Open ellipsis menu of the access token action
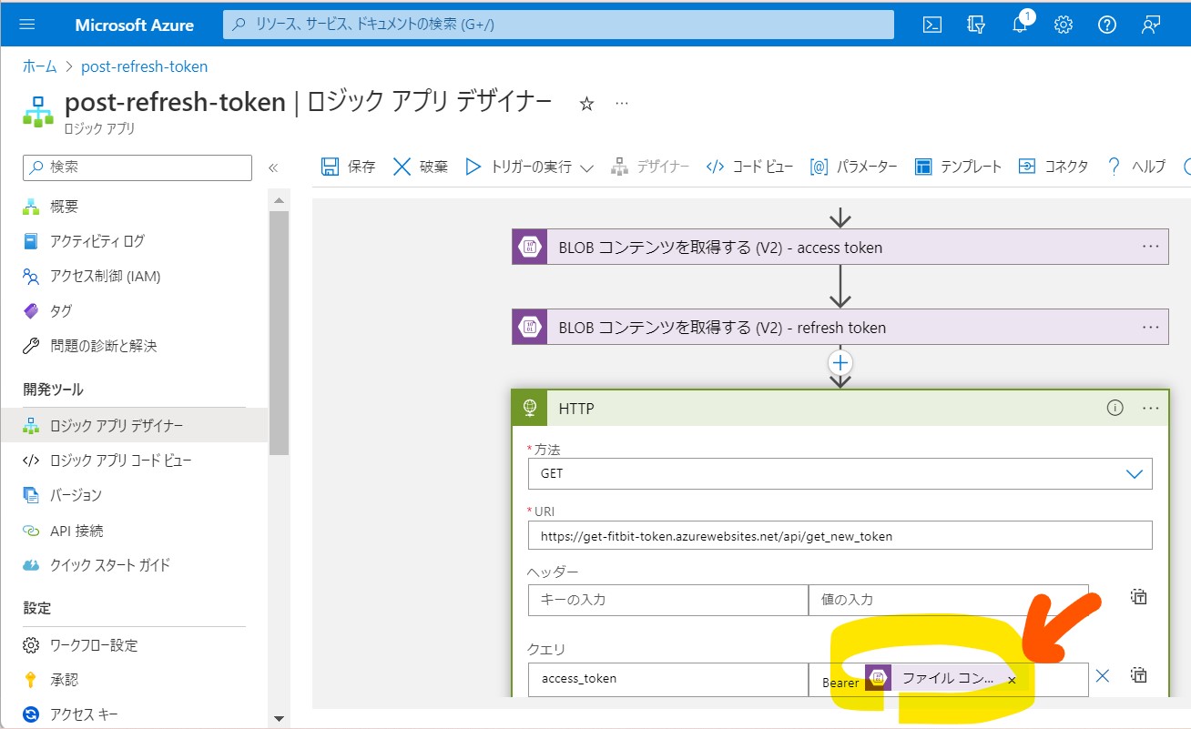Screen dimensions: 1191x729 tap(1151, 247)
